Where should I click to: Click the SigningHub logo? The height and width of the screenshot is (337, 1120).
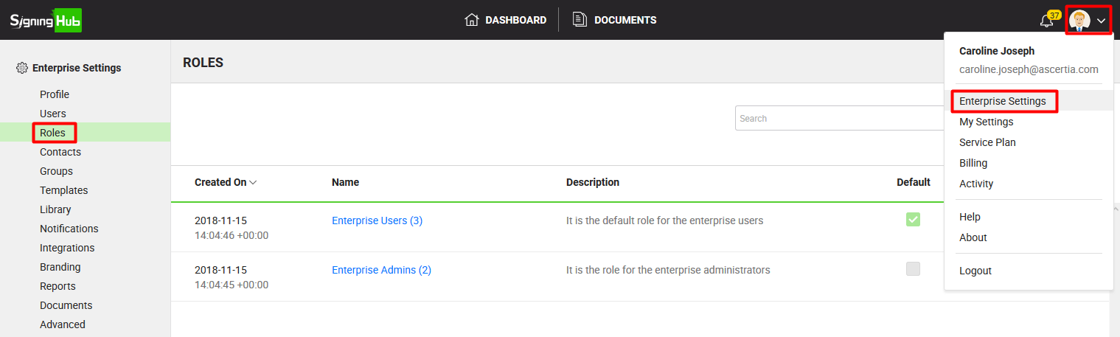tap(45, 20)
